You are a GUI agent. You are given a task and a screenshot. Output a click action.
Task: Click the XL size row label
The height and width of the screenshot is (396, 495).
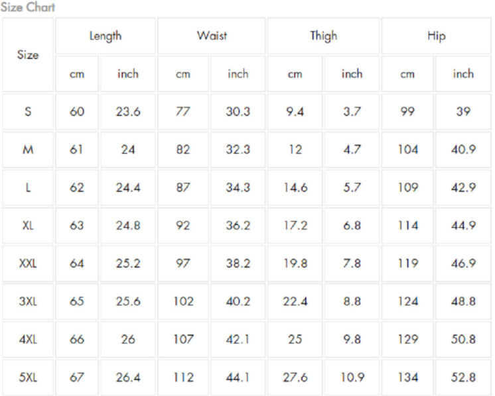(28, 225)
